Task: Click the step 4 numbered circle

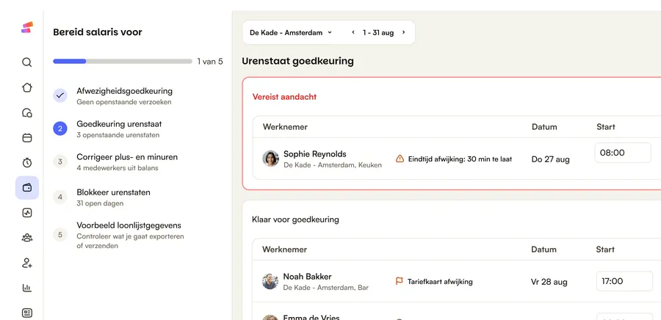Action: (60, 197)
